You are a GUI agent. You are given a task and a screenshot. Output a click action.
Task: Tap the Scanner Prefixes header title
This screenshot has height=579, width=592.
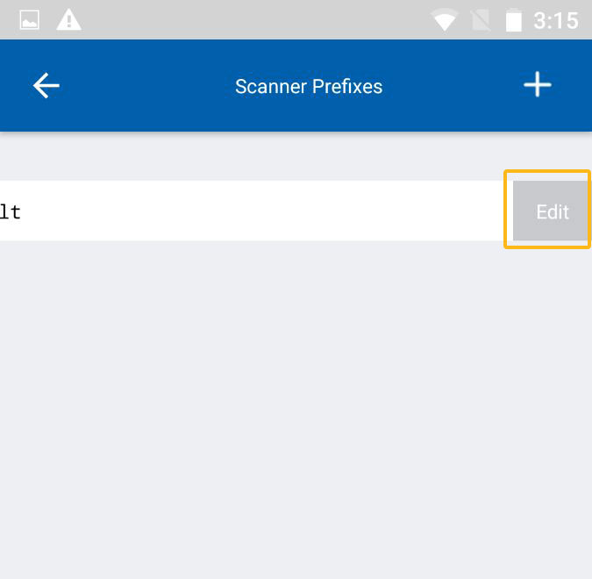[x=309, y=86]
